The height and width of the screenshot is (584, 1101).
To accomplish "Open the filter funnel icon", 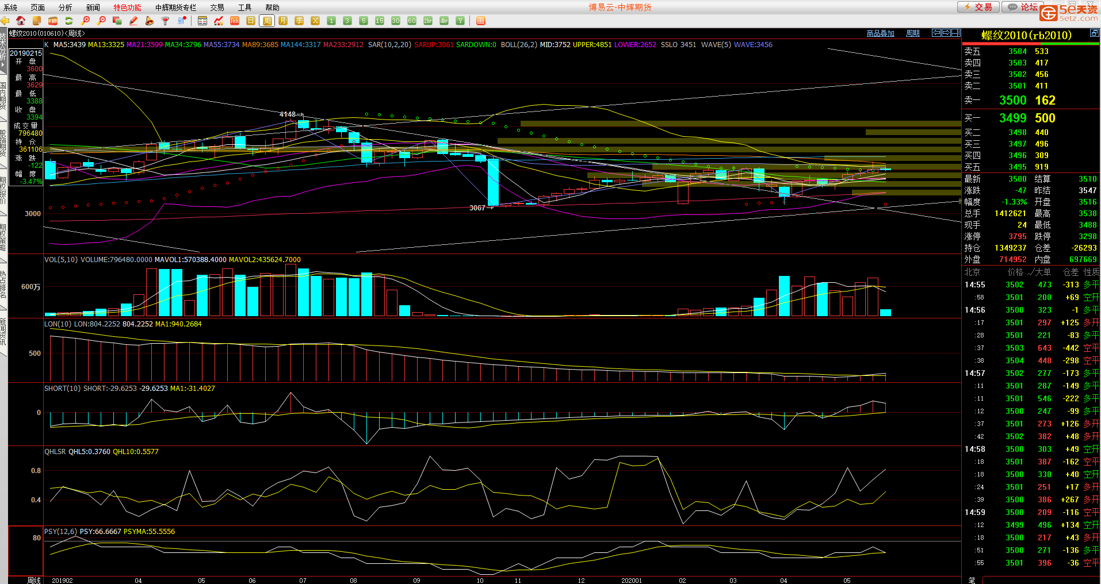I will pyautogui.click(x=166, y=21).
